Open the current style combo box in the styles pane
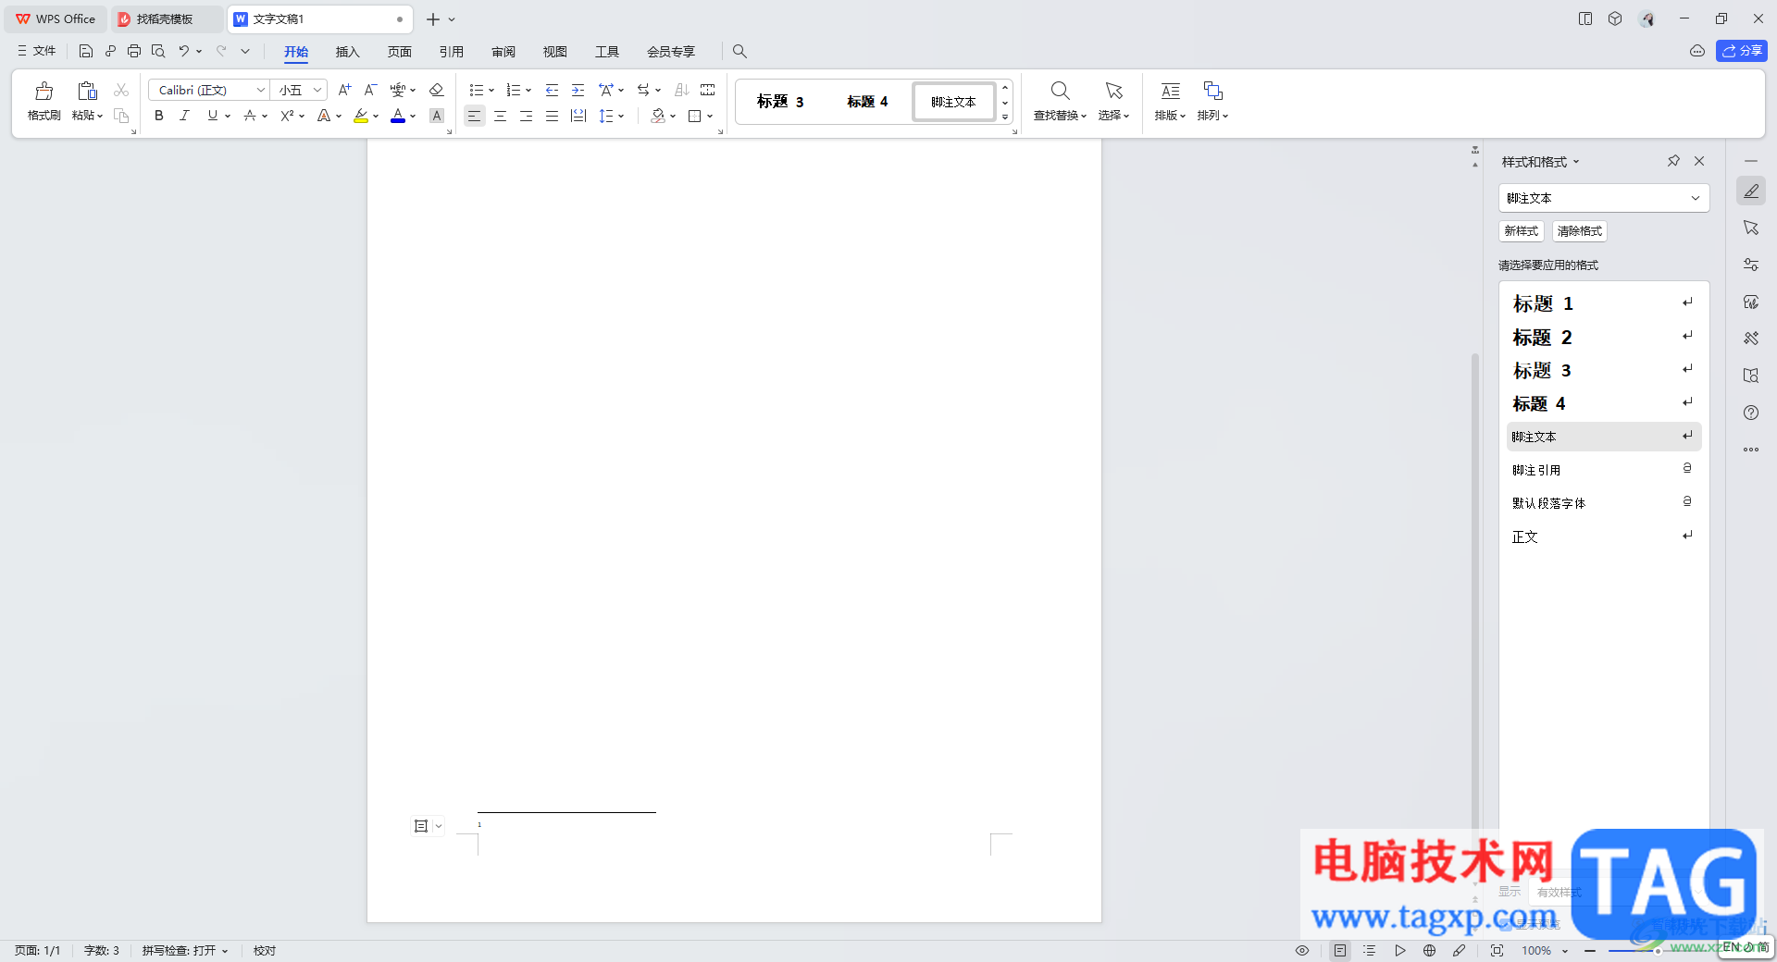 tap(1603, 198)
